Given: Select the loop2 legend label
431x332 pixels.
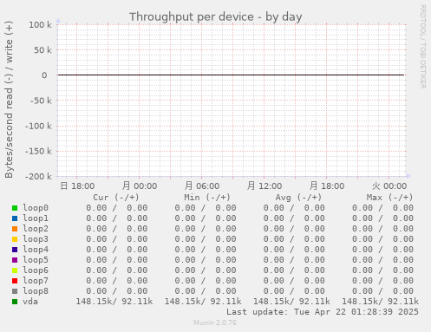Looking at the screenshot, I should (x=36, y=229).
